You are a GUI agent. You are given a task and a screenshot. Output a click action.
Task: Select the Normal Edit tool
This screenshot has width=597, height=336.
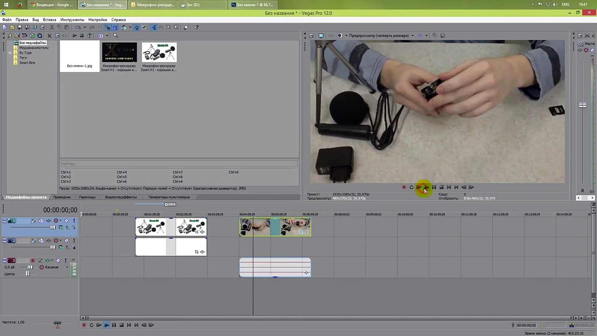point(154,27)
